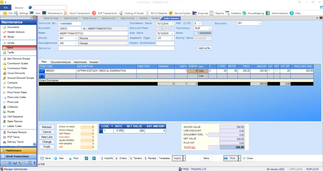Click the Lots.. cell for MED001
This screenshot has width=323, height=171.
(203, 71)
